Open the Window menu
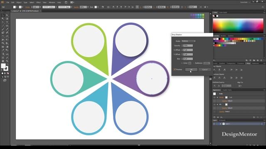The height and width of the screenshot is (149, 266). tap(52, 2)
